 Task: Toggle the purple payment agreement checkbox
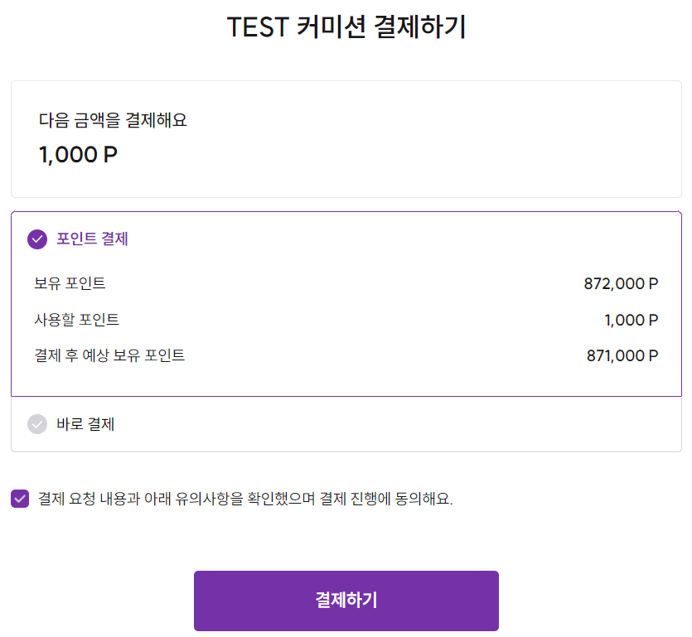pyautogui.click(x=20, y=499)
